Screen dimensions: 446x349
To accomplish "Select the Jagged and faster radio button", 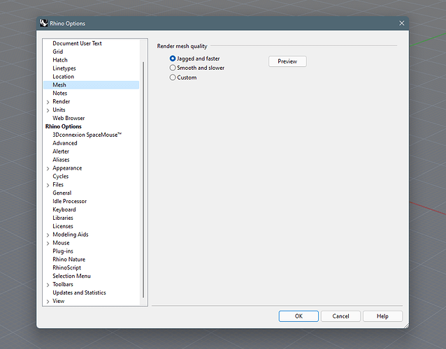I will [x=173, y=59].
